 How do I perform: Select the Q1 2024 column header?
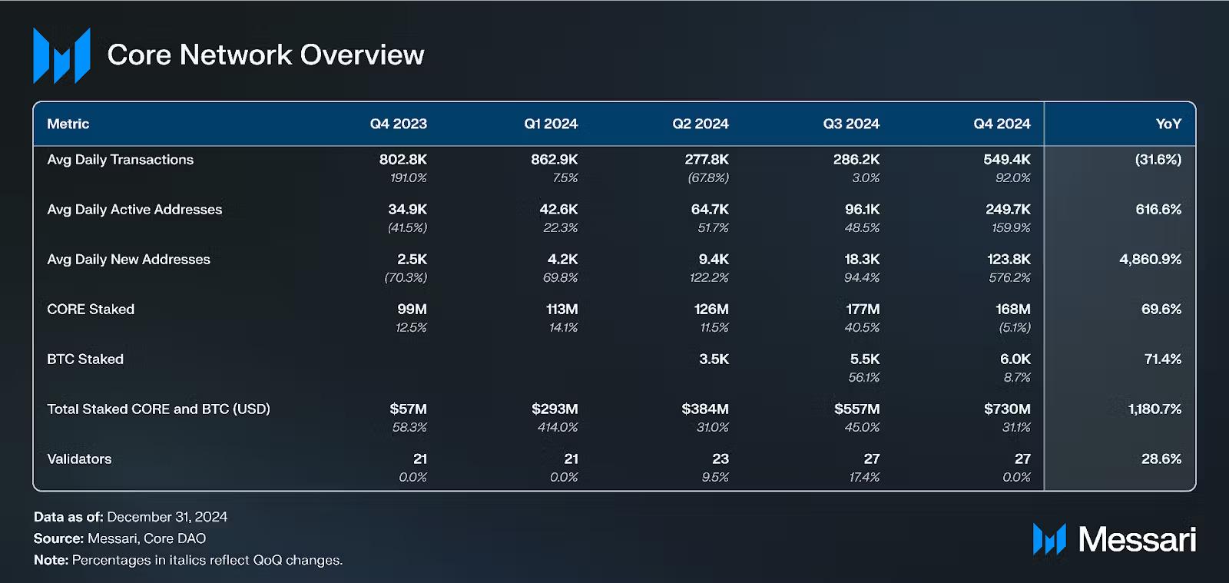tap(550, 124)
